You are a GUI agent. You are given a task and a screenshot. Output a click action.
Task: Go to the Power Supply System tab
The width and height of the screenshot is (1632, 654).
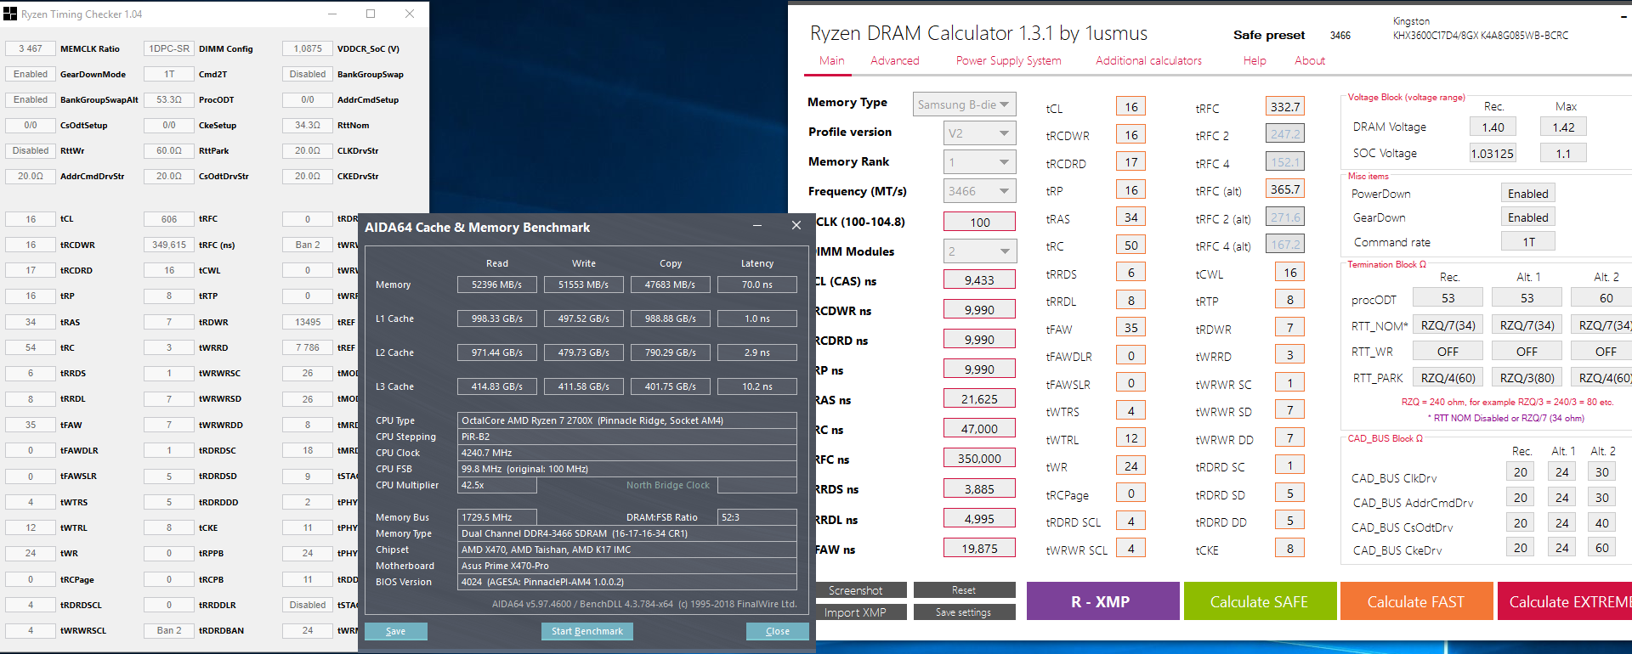point(1008,60)
